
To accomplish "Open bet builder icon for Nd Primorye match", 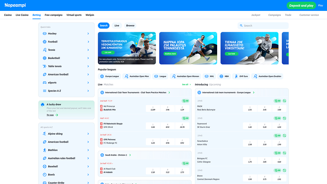I will pos(185,101).
